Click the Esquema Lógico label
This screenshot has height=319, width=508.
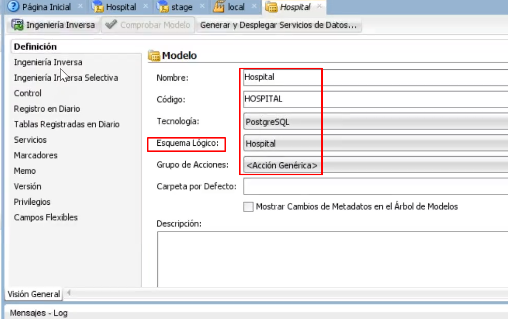(x=187, y=143)
